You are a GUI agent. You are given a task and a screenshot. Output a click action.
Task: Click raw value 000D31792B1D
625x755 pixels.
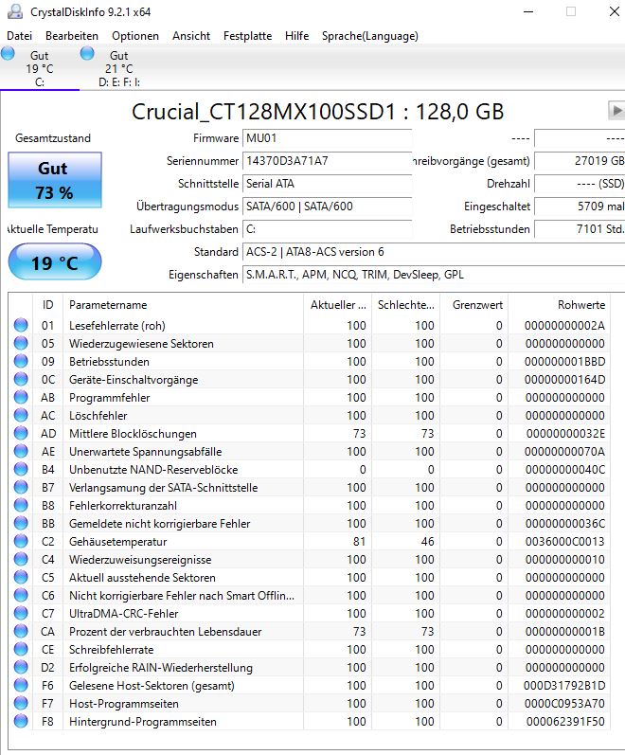tap(564, 686)
